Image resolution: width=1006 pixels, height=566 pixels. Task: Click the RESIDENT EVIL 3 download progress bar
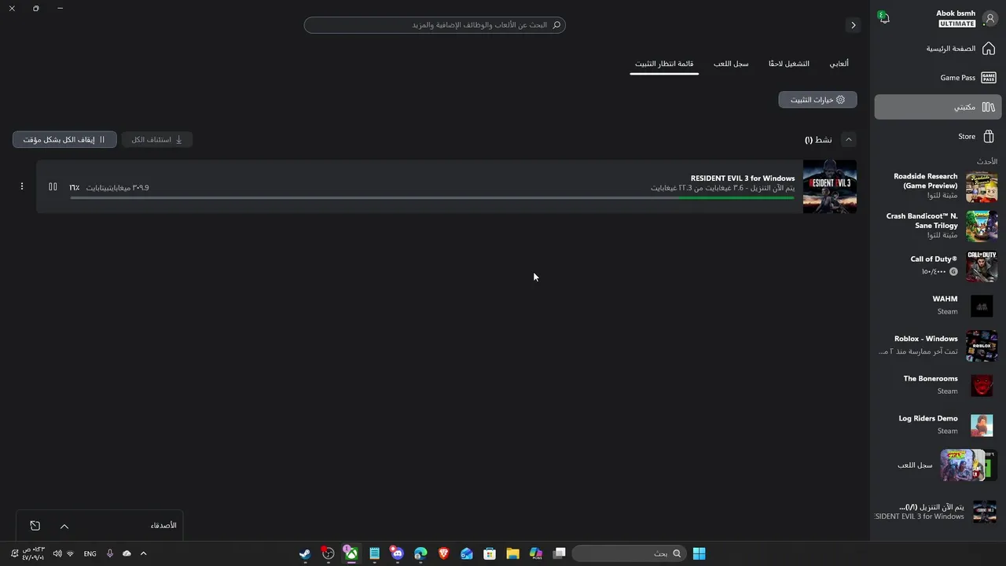click(x=432, y=197)
